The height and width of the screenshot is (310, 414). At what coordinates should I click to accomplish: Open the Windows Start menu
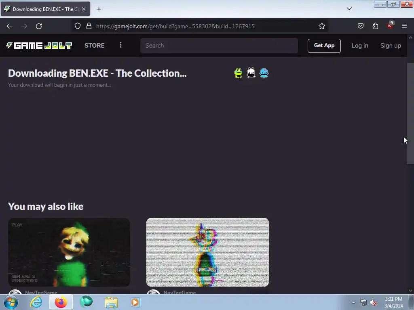pos(11,302)
